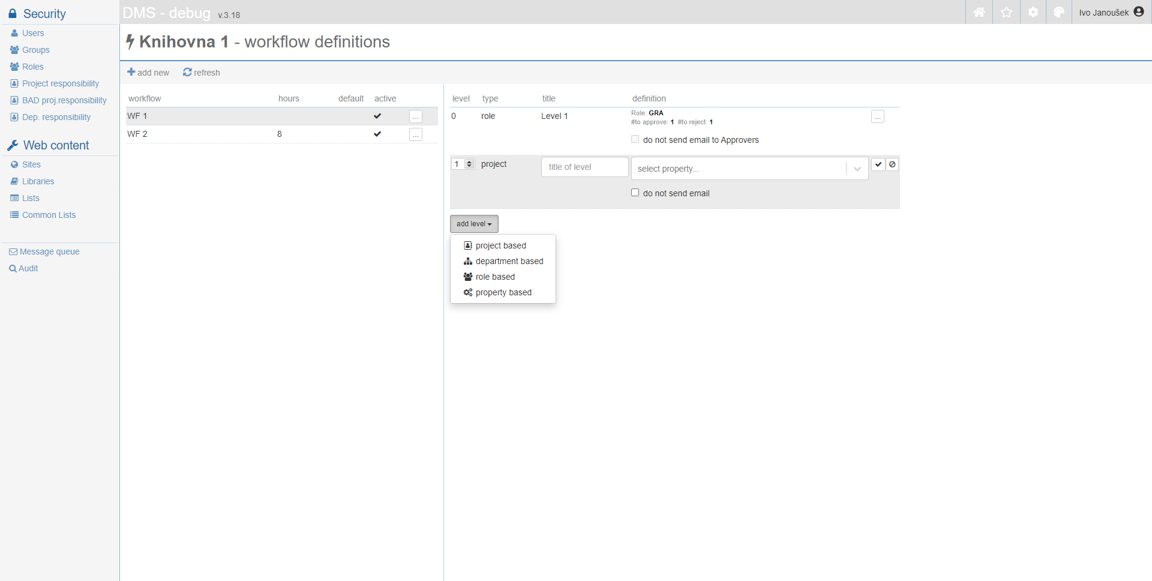Go to Project responsibility page
Viewport: 1152px width, 581px height.
pyautogui.click(x=61, y=83)
